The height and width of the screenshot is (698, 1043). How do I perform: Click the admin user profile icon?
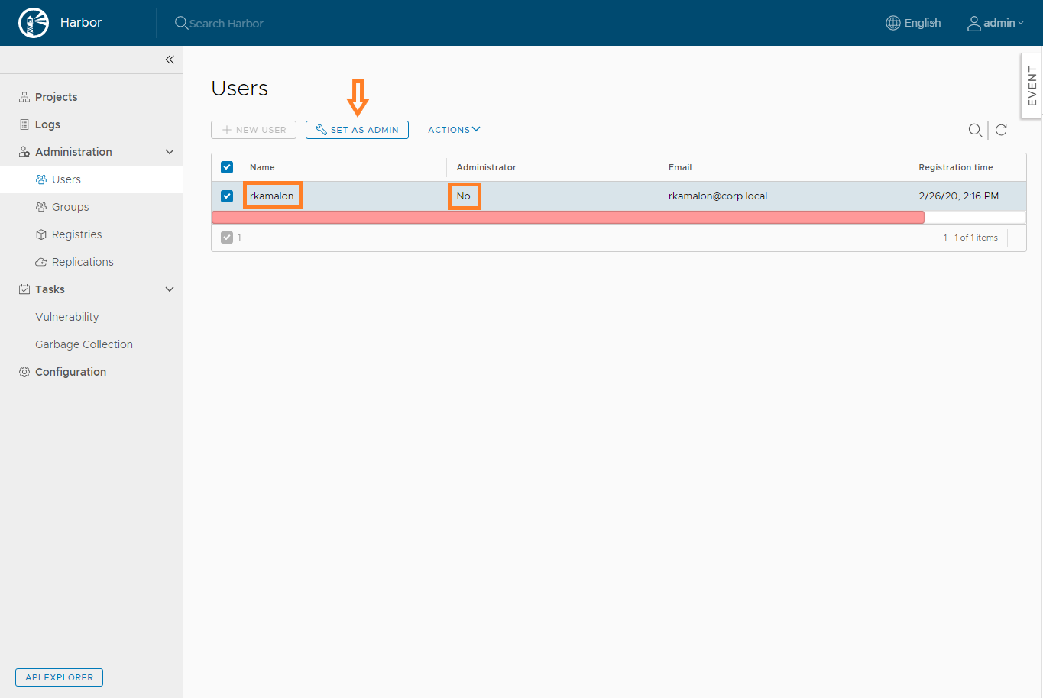pos(973,24)
